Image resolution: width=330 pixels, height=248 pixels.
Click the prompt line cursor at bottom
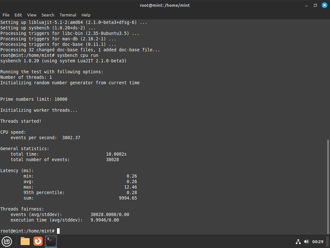pos(58,231)
